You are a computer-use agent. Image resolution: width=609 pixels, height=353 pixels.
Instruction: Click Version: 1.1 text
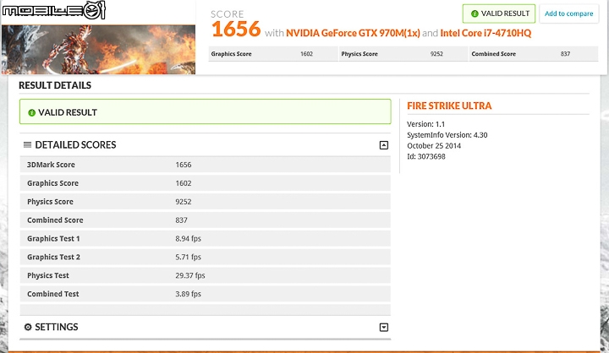425,124
